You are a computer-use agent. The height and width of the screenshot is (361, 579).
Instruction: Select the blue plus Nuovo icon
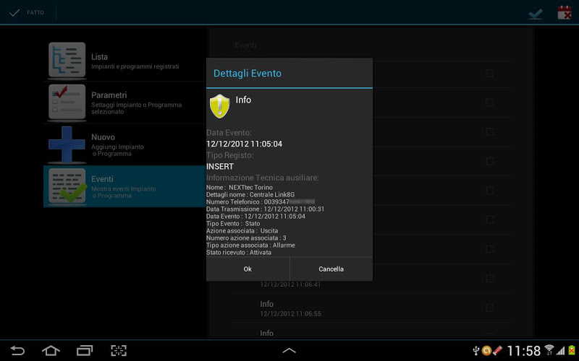coord(67,144)
